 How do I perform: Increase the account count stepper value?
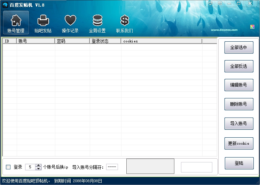pos(38,166)
